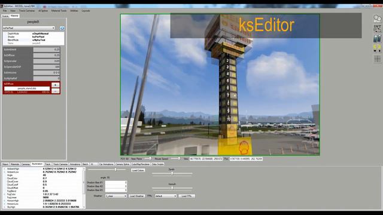Click the lower small button in txDiffuse panel

tap(56, 91)
